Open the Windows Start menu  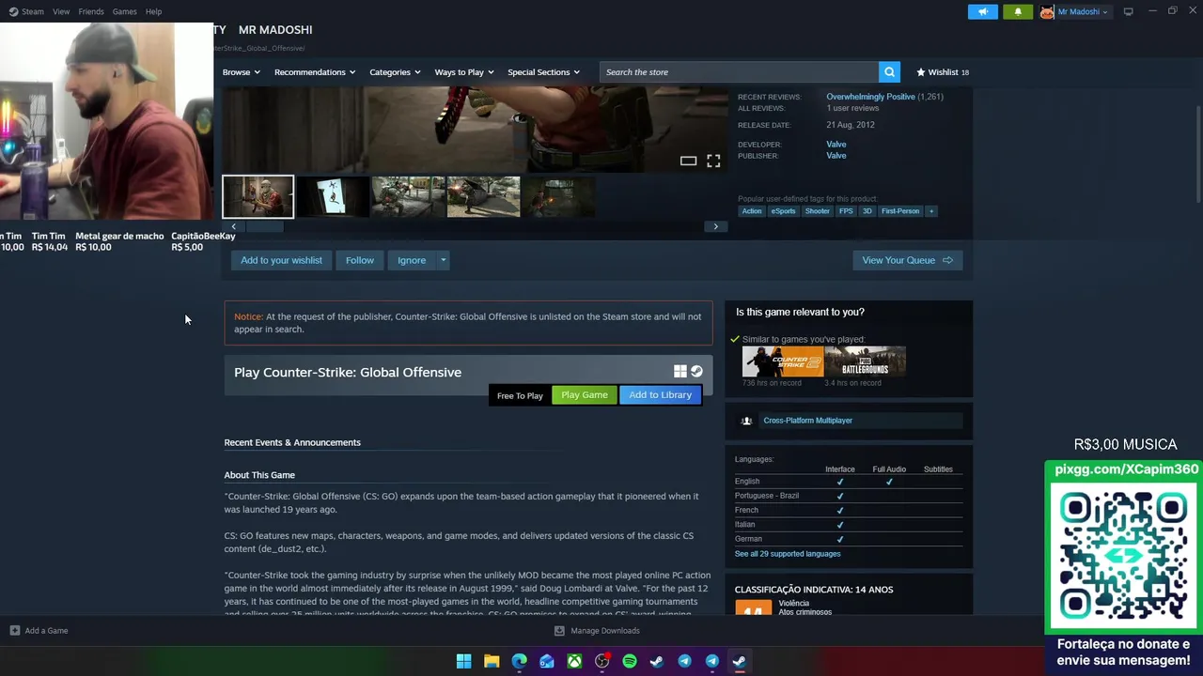click(x=463, y=661)
